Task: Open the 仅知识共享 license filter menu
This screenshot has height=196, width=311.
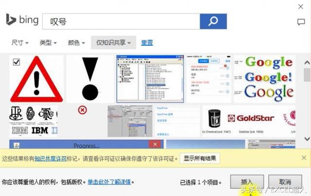Action: pos(113,42)
